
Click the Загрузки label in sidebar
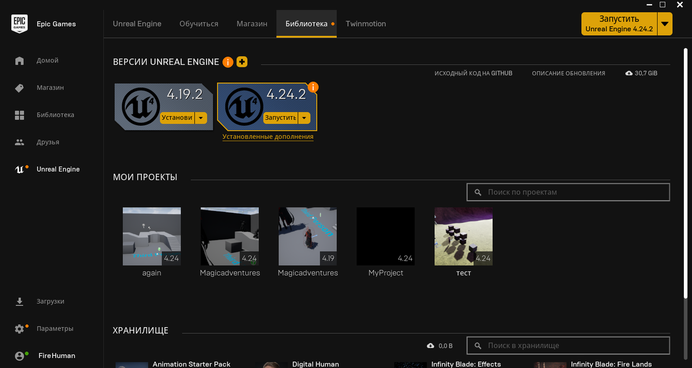(x=50, y=302)
